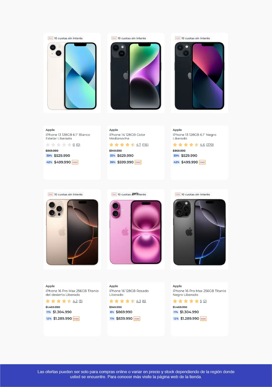
Task: Open the iPhone 16 Pro Max Titanio Negro title link
Action: point(199,293)
